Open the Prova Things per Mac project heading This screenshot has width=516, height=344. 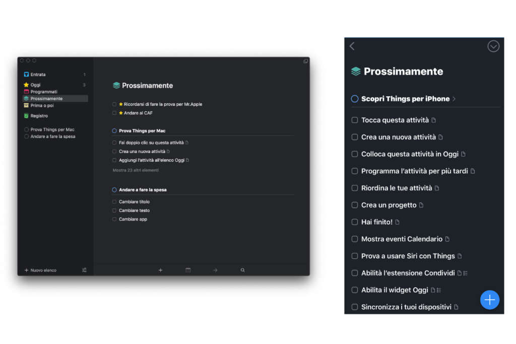(142, 130)
